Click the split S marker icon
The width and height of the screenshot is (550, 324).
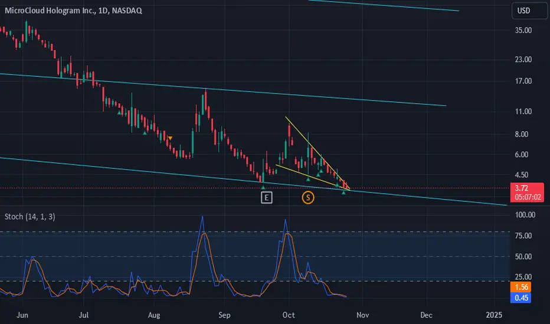pyautogui.click(x=308, y=197)
